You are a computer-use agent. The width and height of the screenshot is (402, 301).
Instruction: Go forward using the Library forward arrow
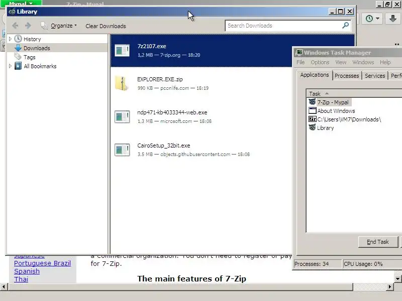click(28, 26)
